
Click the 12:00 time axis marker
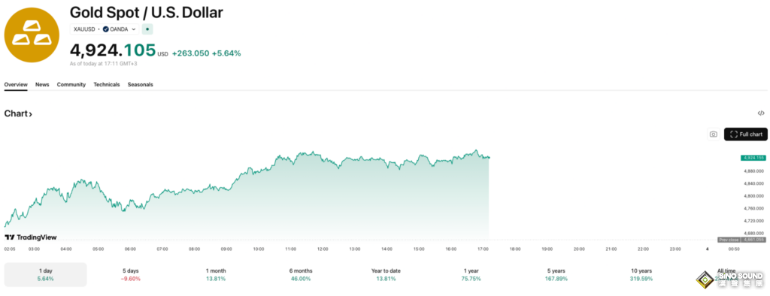pyautogui.click(x=323, y=249)
